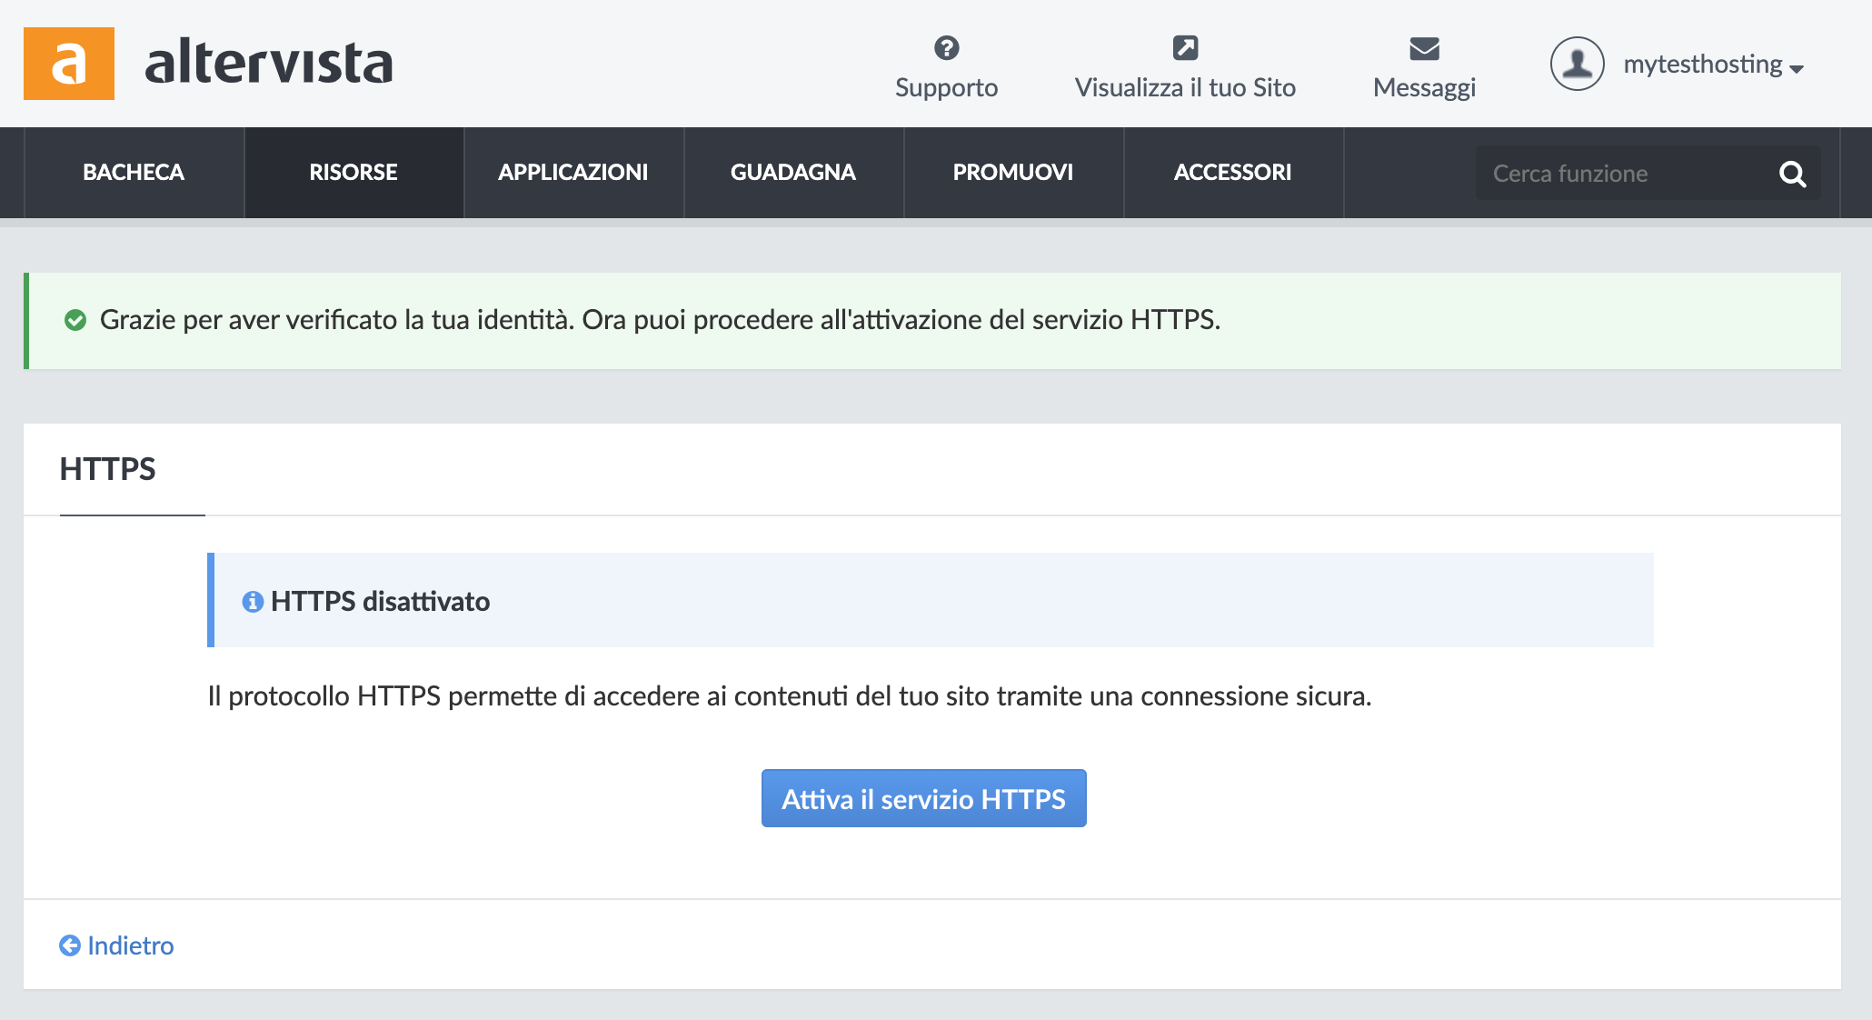This screenshot has width=1872, height=1020.
Task: Click the Visualizza il tuo Sito arrow icon
Action: [1185, 47]
